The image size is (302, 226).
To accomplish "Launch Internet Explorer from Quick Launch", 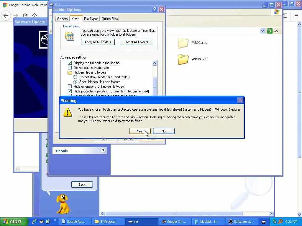I will 35,222.
